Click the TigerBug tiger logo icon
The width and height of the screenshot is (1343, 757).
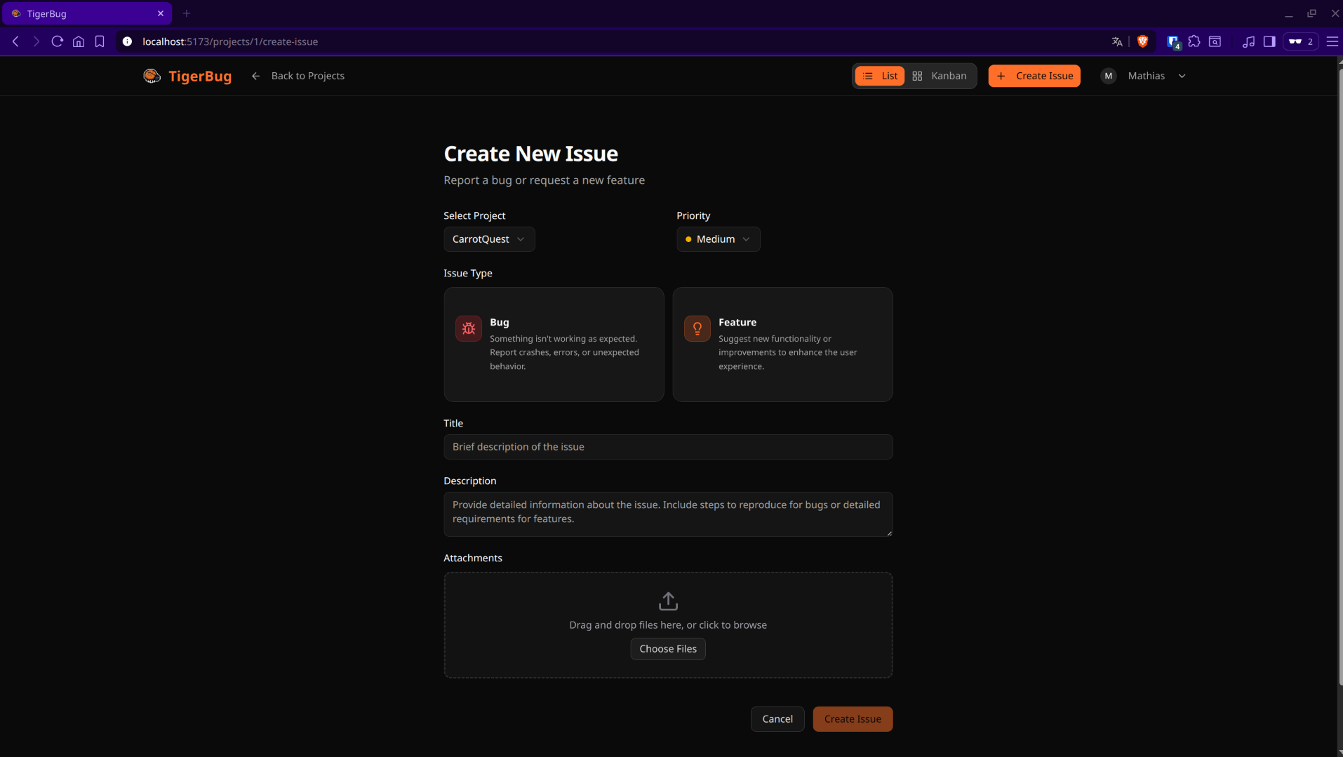[152, 76]
